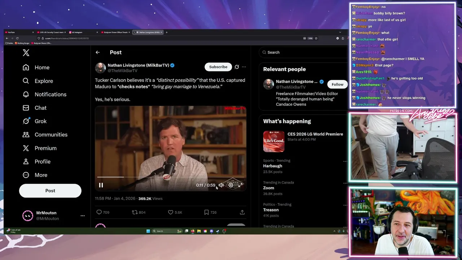462x260 pixels.
Task: Open Chat from the sidebar
Action: 35,108
